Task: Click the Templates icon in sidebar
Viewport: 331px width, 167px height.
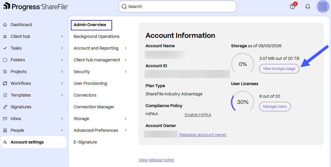Action: click(5, 95)
